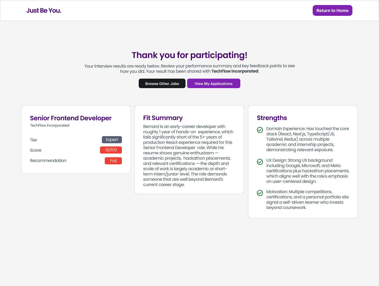Screen dimensions: 379x286
Task: Click the 18/100 score badge
Action: pyautogui.click(x=111, y=150)
